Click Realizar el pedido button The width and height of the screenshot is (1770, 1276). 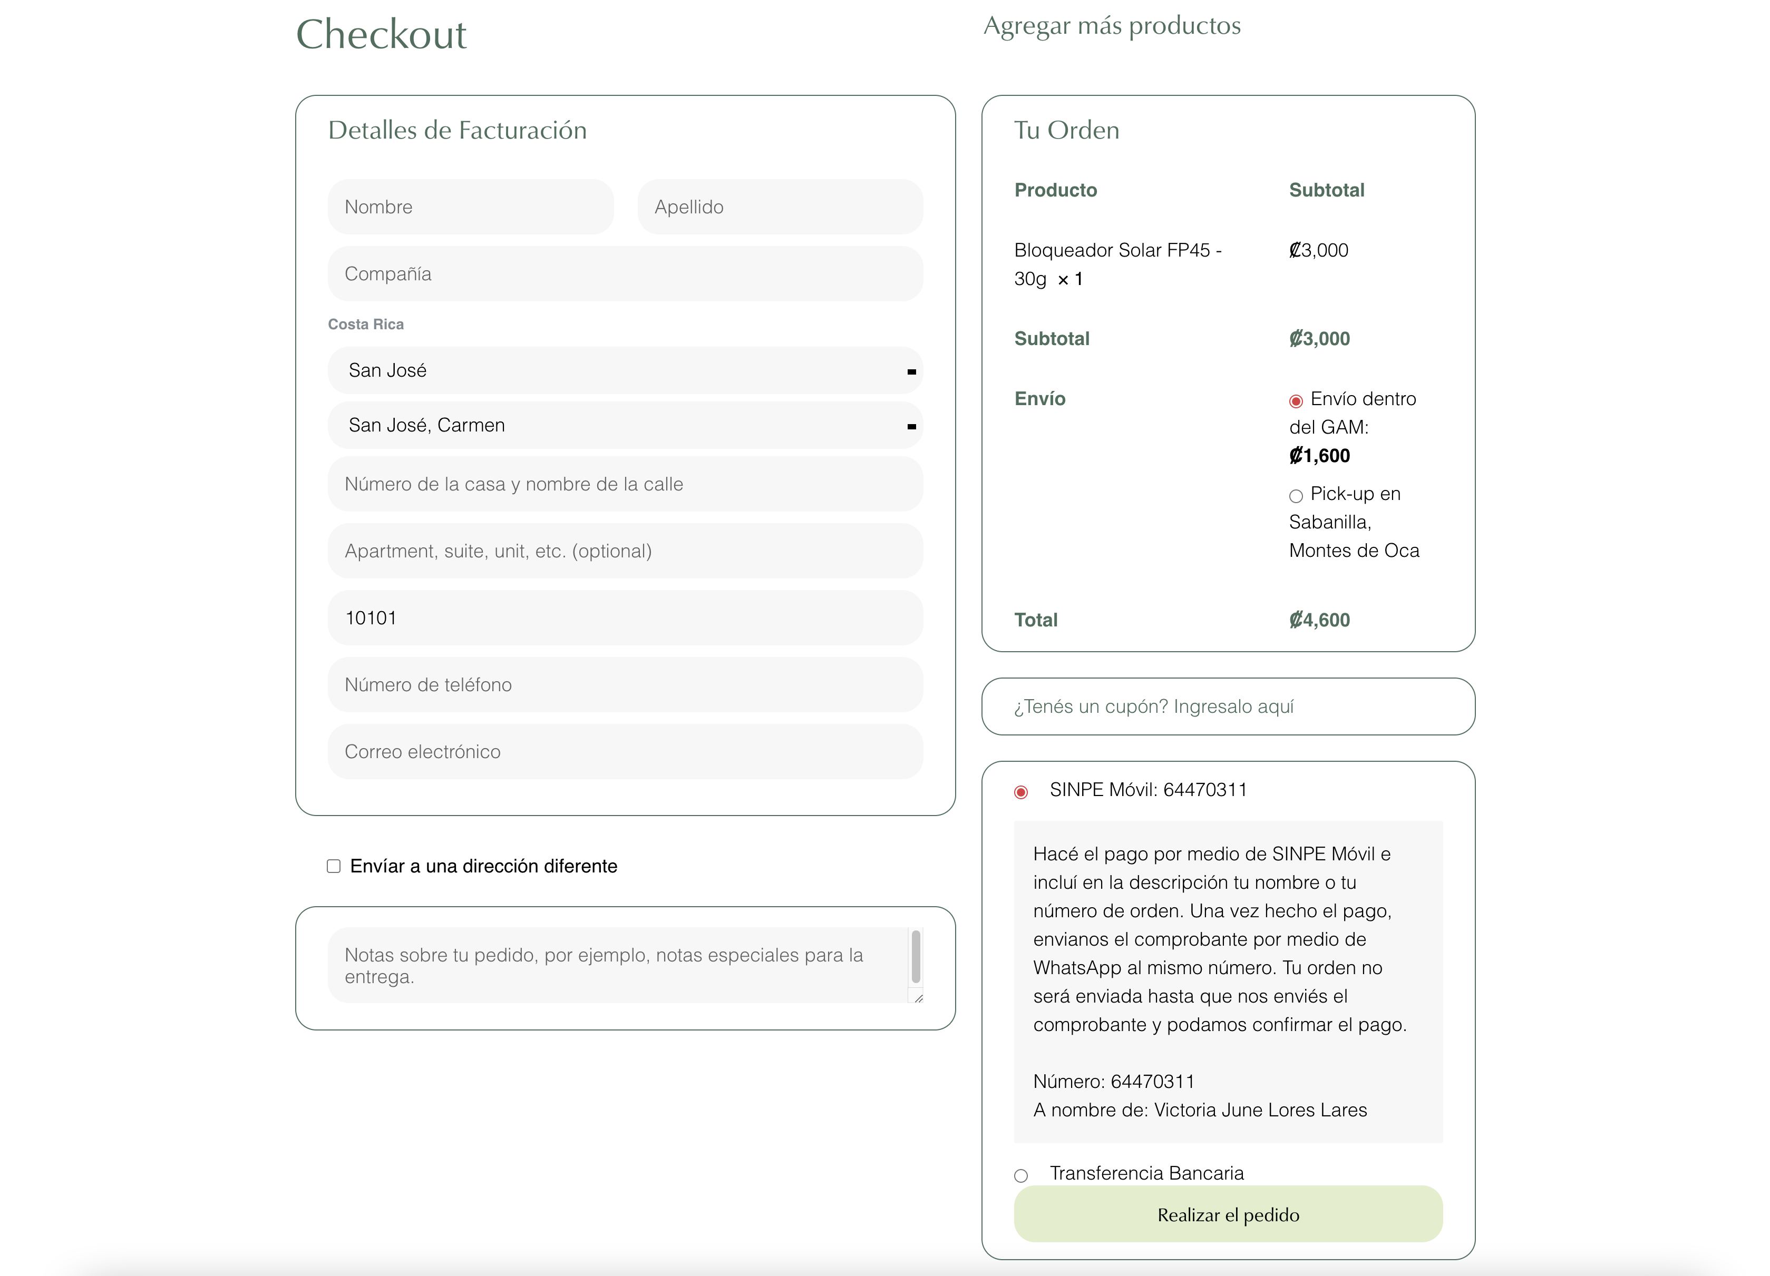pyautogui.click(x=1228, y=1214)
